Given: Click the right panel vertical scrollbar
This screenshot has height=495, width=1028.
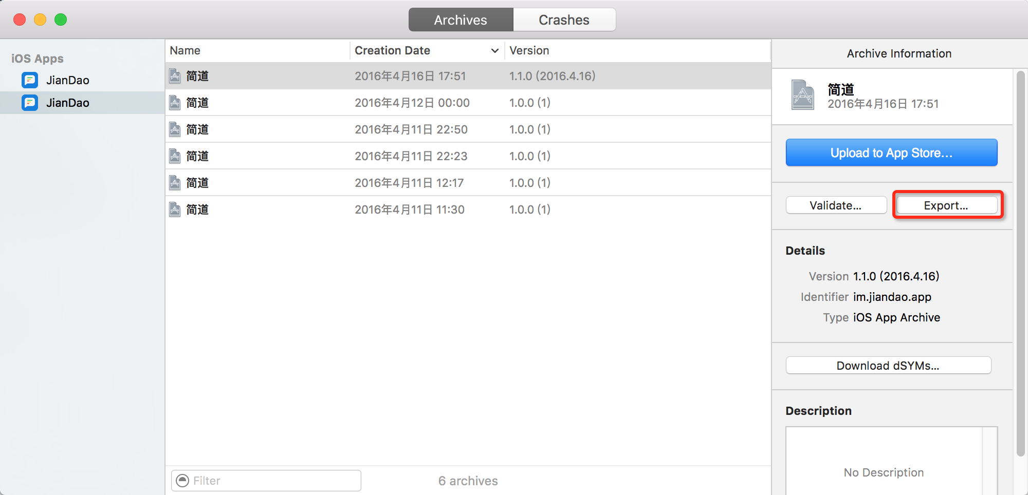Looking at the screenshot, I should click(x=1021, y=263).
